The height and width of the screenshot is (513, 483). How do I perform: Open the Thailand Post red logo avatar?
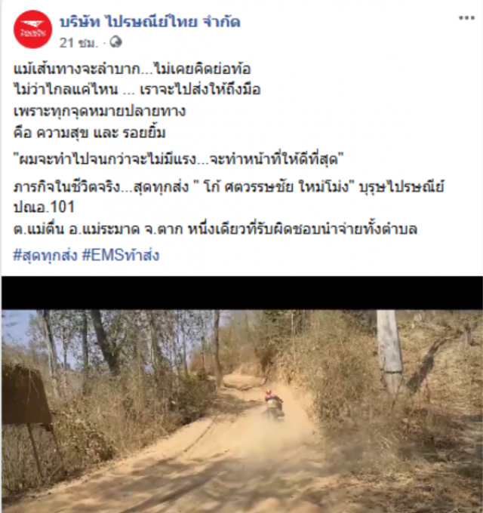pos(32,29)
